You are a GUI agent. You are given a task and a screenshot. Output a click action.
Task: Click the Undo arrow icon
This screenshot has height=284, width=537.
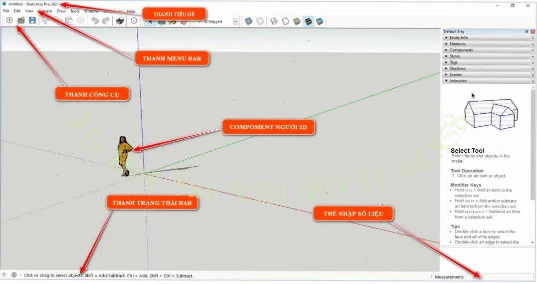(94, 21)
